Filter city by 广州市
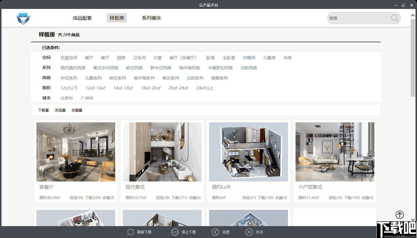 click(x=87, y=98)
